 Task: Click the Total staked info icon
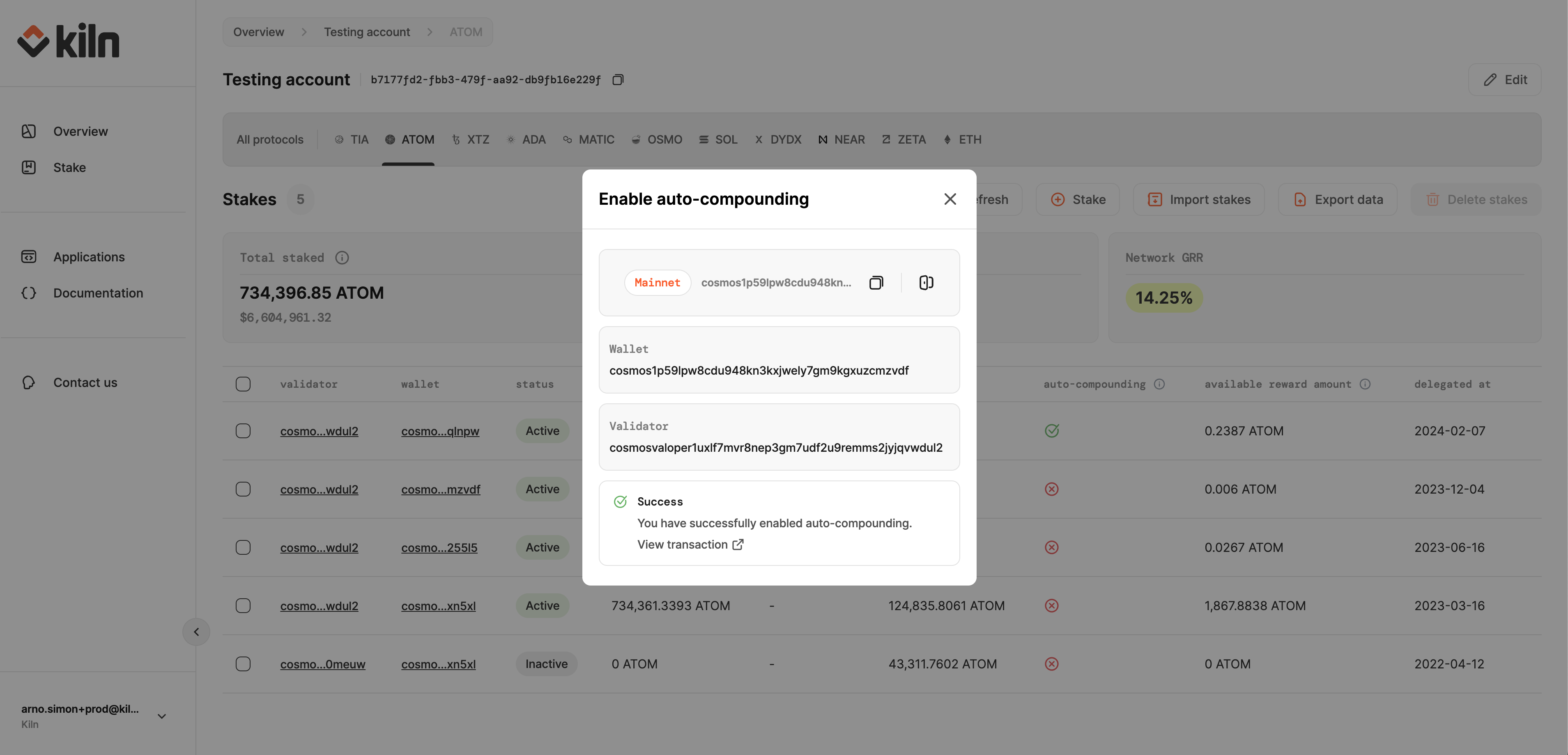(342, 257)
